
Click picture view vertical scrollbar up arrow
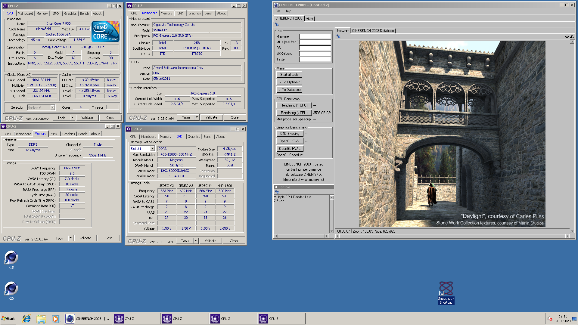[x=572, y=42]
